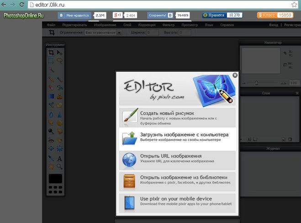Select the Pencil tool
301x223 pixels.
click(x=51, y=79)
